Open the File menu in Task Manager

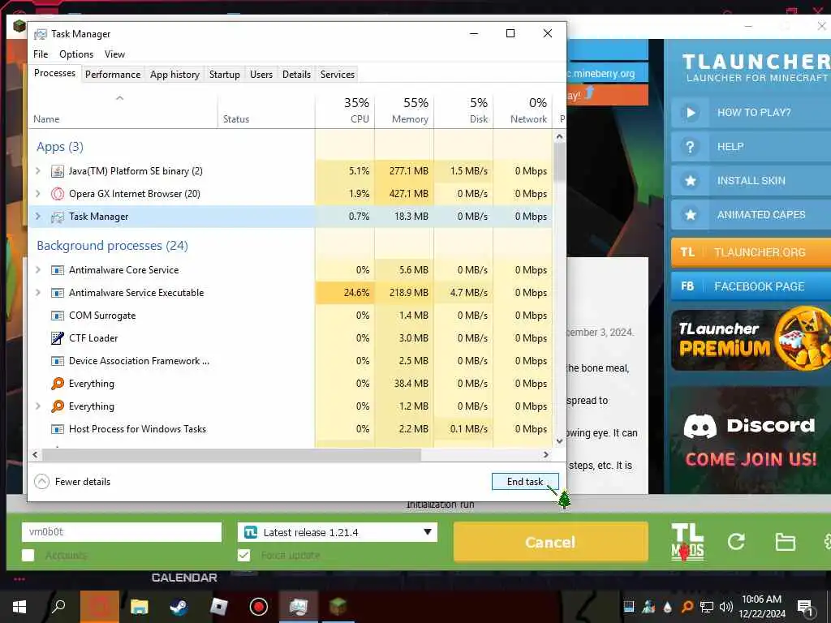click(41, 54)
